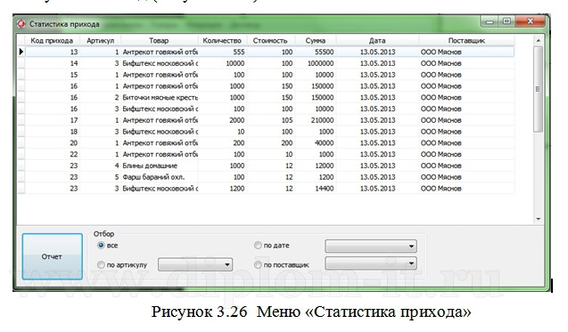The height and width of the screenshot is (332, 568).
Task: Click the quantity cell 1200
Action: coord(222,189)
